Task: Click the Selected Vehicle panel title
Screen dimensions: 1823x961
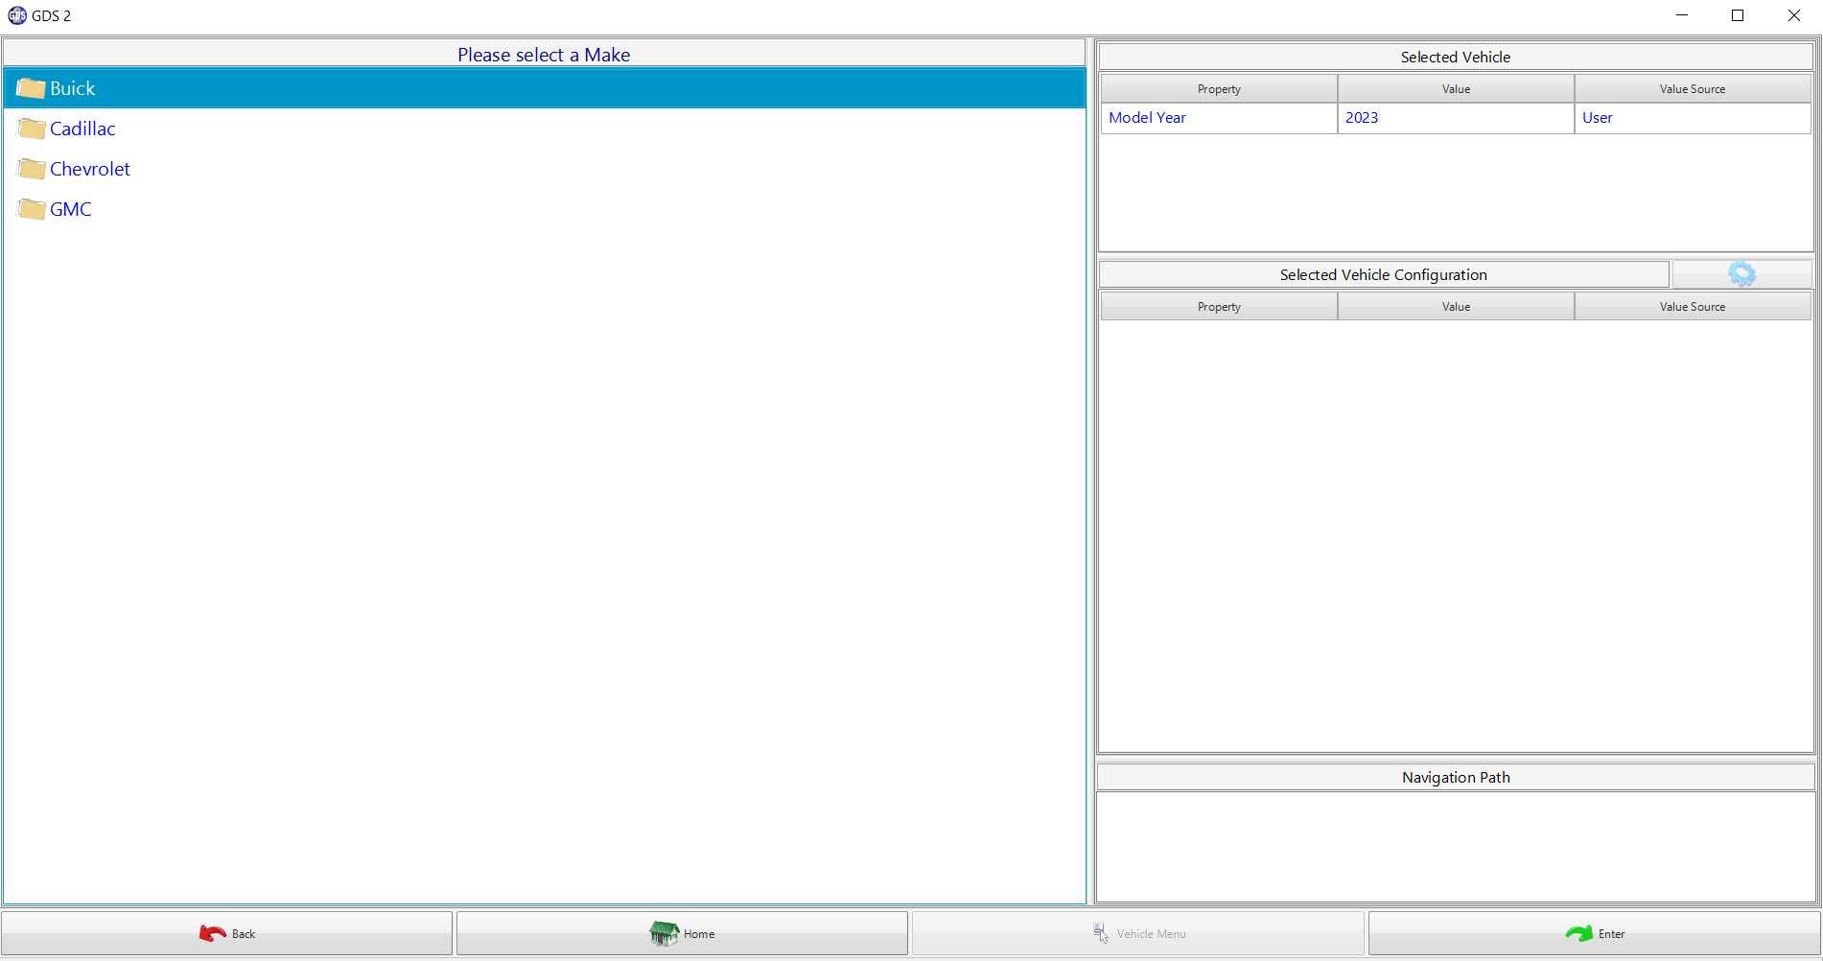Action: (1455, 57)
